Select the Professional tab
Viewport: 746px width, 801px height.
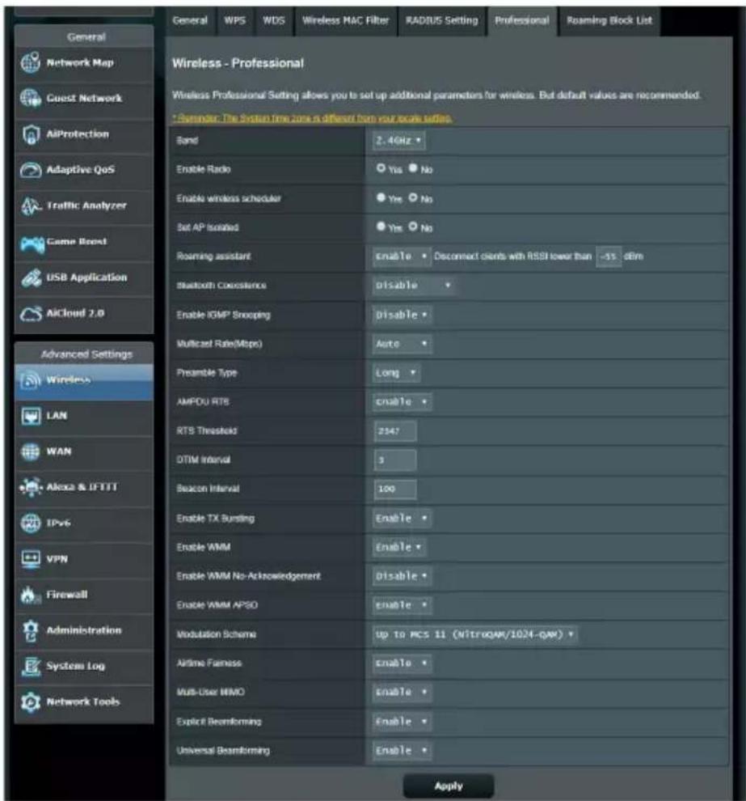tap(522, 21)
